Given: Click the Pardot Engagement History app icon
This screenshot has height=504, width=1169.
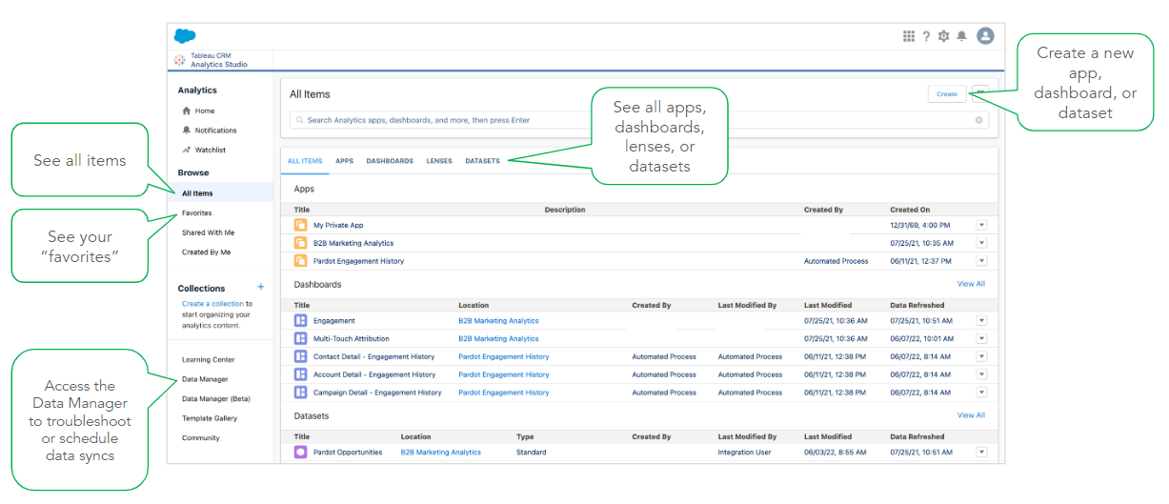Looking at the screenshot, I should point(300,261).
